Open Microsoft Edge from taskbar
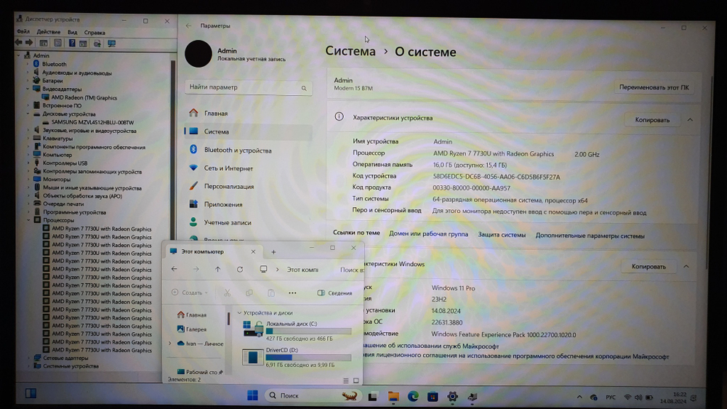727x409 pixels. [413, 397]
